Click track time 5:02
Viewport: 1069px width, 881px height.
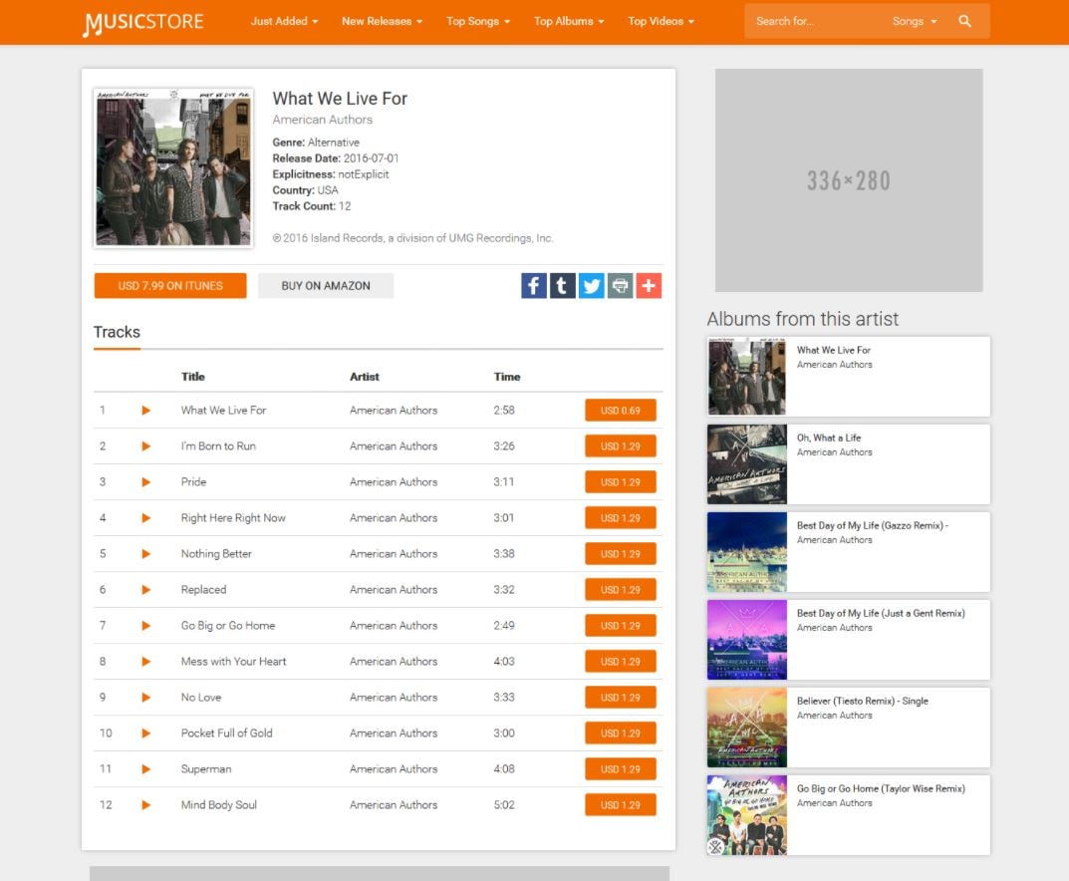[x=504, y=804]
